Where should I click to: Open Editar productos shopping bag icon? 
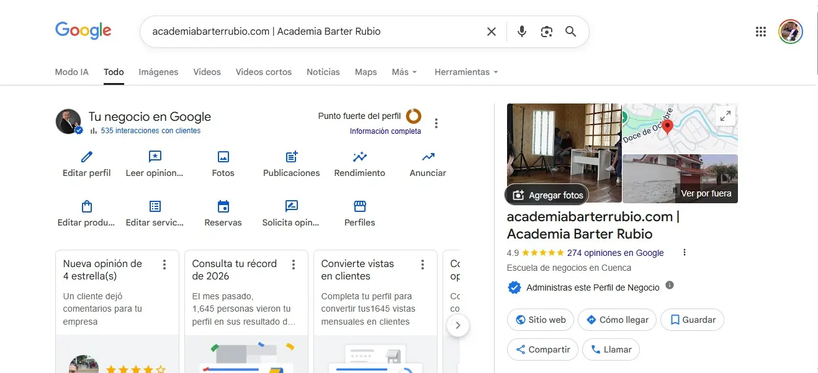click(x=87, y=206)
